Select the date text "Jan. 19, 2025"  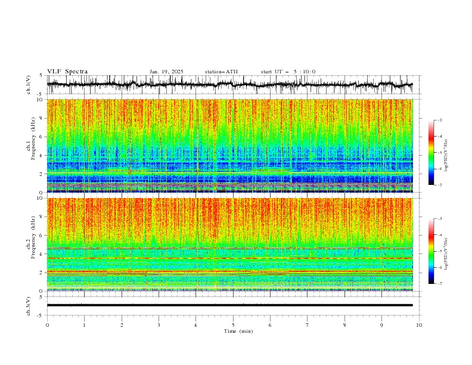166,72
